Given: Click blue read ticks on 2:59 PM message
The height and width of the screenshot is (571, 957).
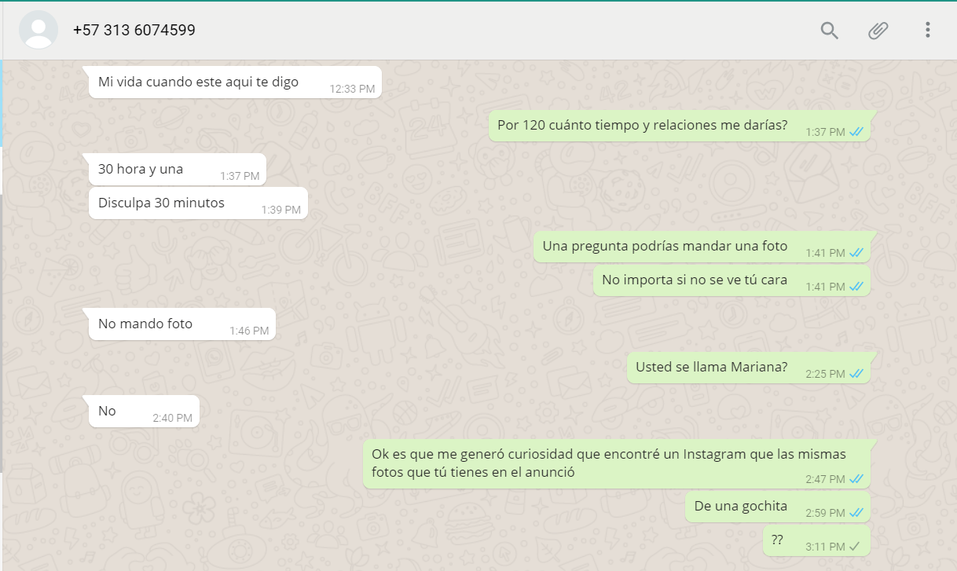Looking at the screenshot, I should [x=856, y=513].
